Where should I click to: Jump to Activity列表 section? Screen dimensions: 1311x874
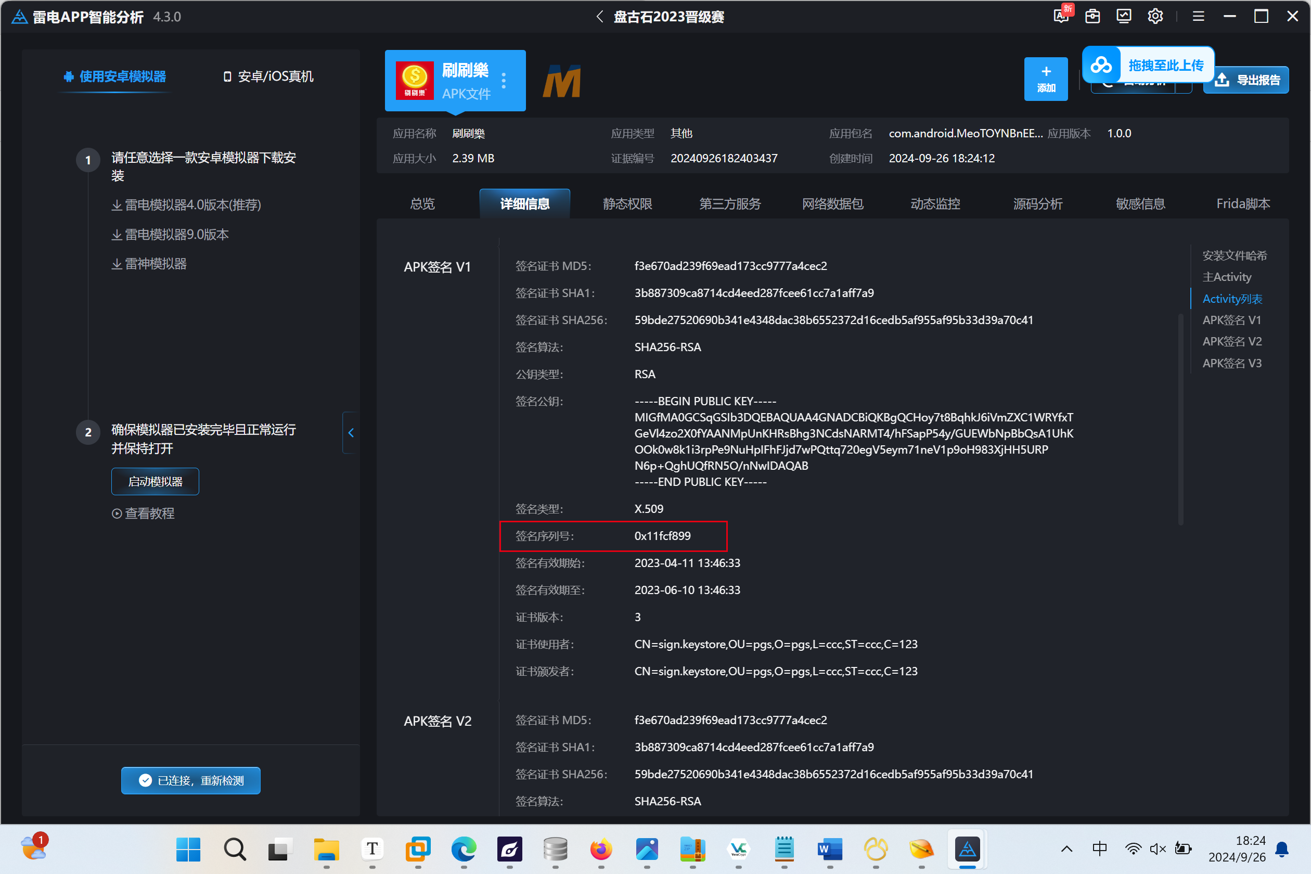1232,299
